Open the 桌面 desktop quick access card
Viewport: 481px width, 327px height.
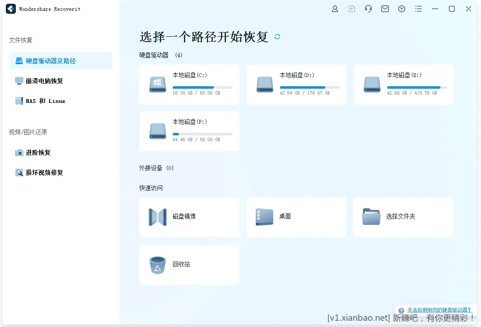(x=296, y=217)
